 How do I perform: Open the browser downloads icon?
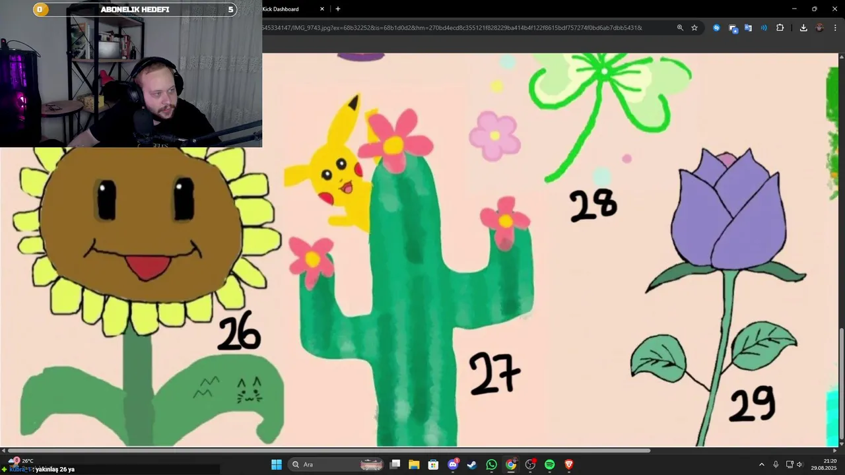(803, 28)
